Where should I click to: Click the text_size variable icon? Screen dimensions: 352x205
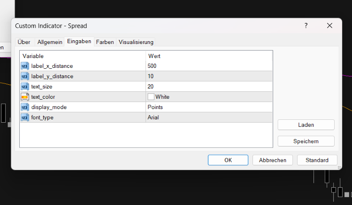(25, 87)
